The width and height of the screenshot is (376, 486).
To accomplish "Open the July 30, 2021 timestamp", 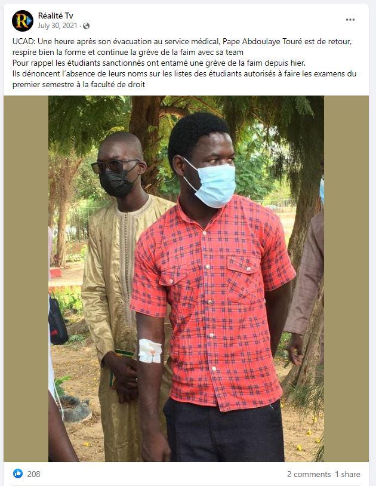I will click(58, 26).
